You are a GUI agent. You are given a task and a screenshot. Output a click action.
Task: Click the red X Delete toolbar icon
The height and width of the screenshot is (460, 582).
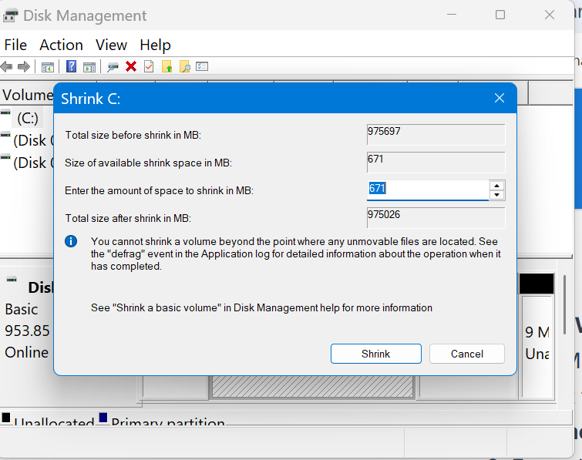click(x=130, y=67)
